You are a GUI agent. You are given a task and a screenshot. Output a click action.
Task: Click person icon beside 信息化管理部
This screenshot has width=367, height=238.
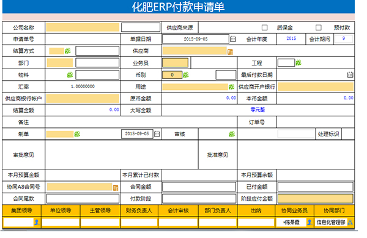pyautogui.click(x=350, y=222)
